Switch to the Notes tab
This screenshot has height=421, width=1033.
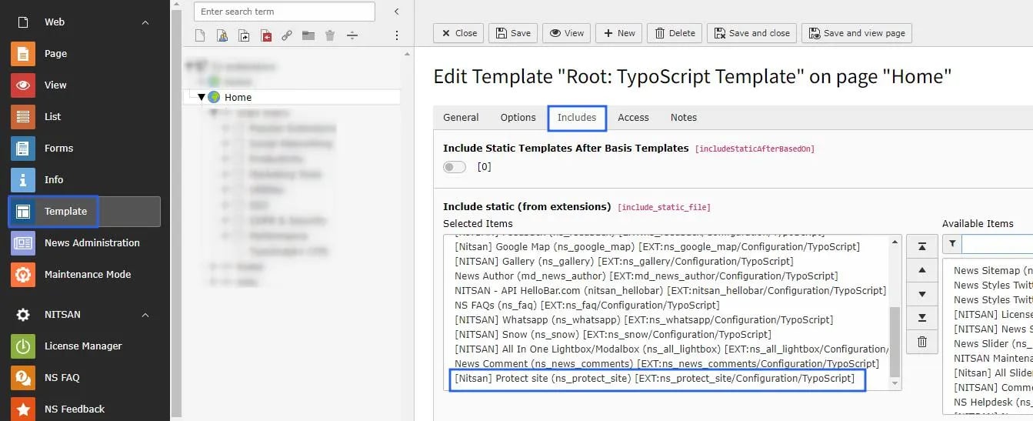(x=683, y=118)
